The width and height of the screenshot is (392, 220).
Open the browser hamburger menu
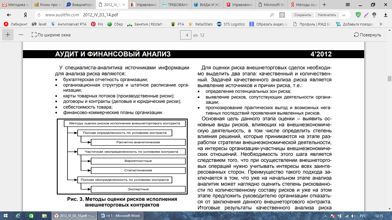(x=348, y=5)
